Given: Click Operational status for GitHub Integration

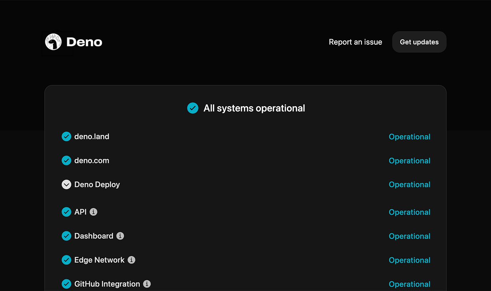Looking at the screenshot, I should (410, 284).
